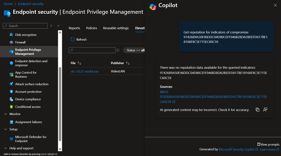Expand Help and support section
The image size is (281, 156).
pyautogui.click(x=6, y=148)
